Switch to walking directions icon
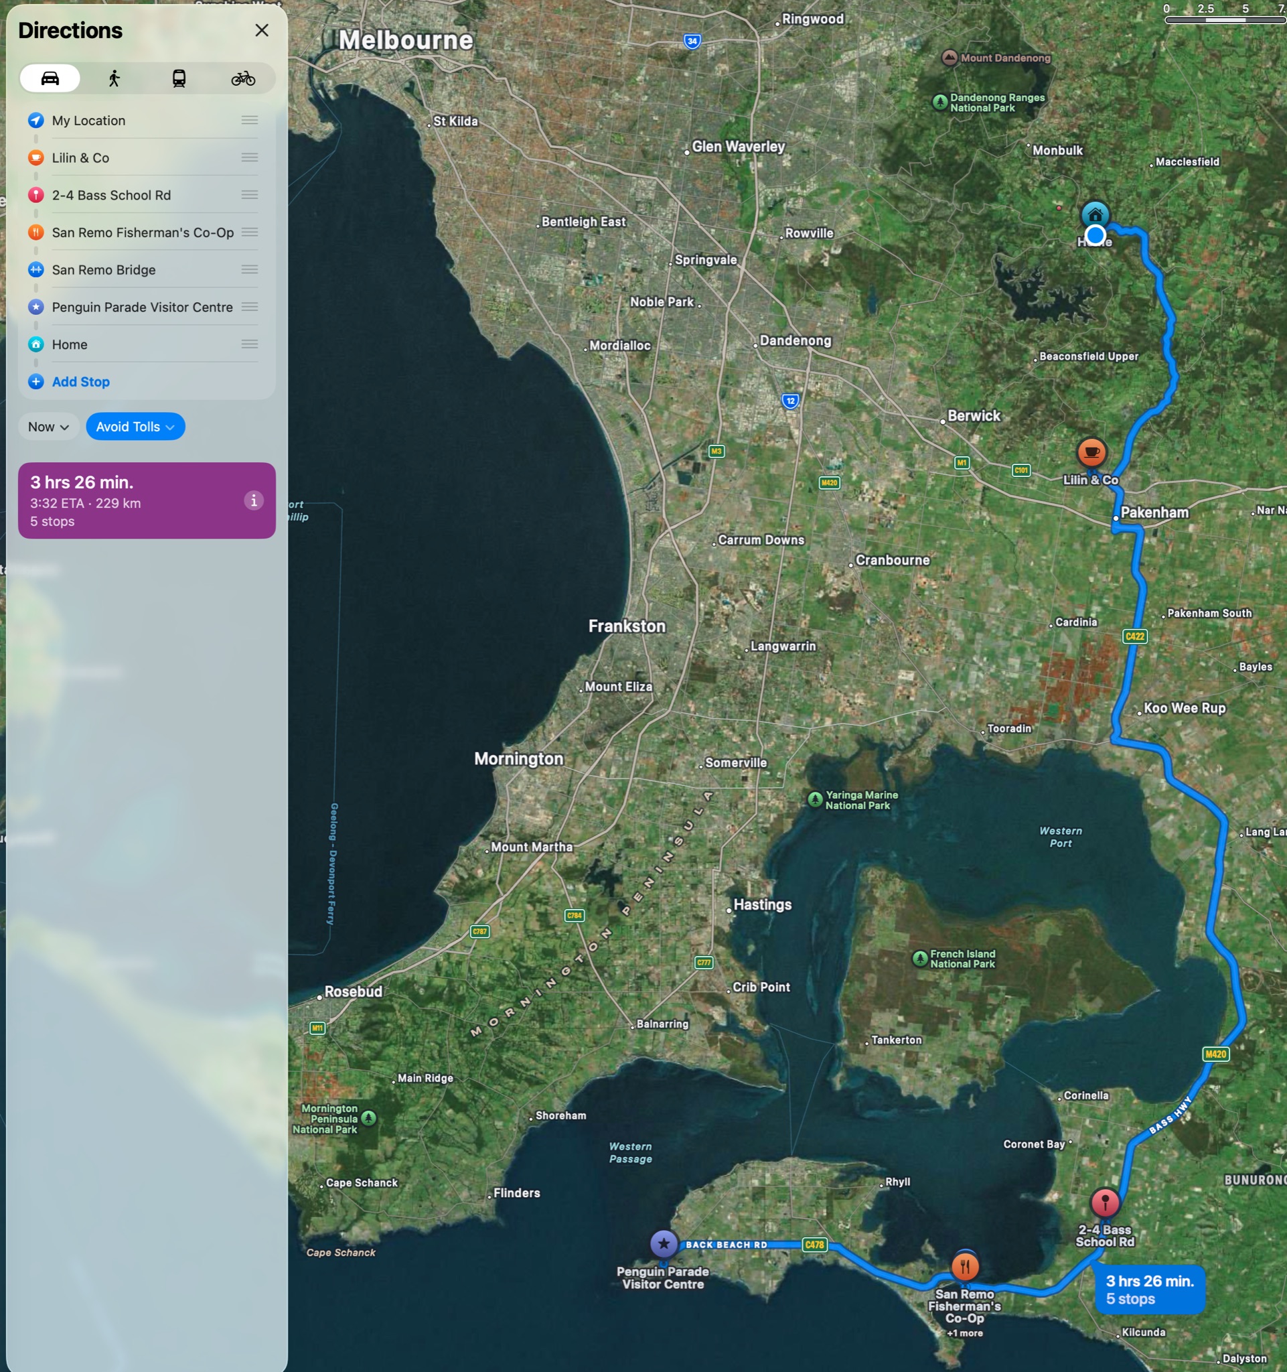This screenshot has height=1372, width=1287. click(x=115, y=78)
